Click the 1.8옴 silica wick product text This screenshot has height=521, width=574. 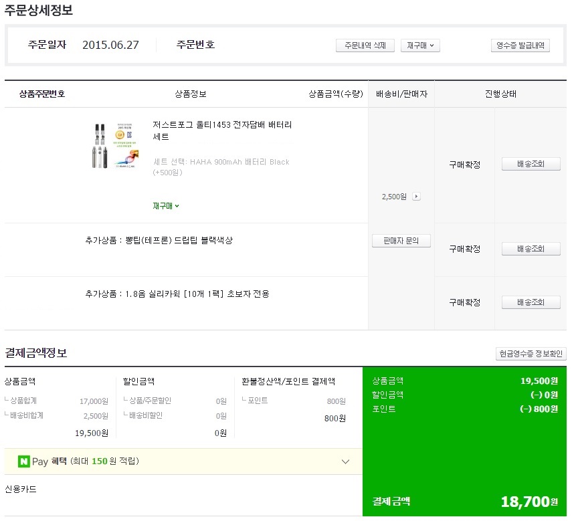(177, 294)
